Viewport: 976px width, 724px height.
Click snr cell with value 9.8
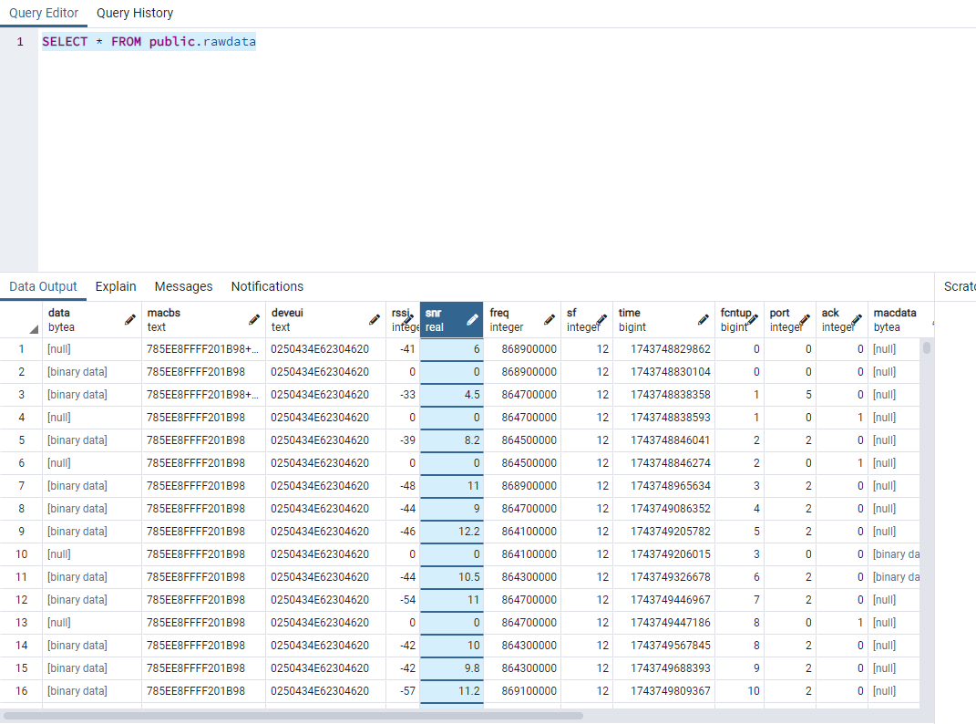451,668
